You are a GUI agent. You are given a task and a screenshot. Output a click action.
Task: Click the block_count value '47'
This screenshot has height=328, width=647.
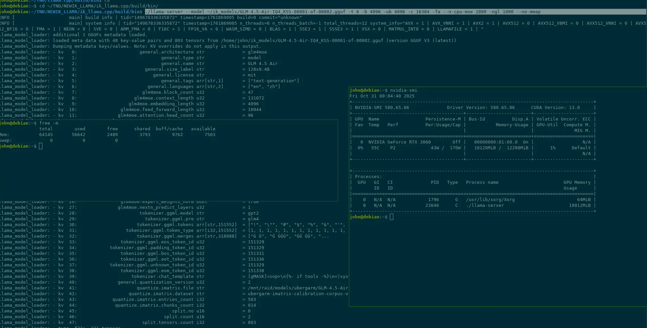[251, 92]
